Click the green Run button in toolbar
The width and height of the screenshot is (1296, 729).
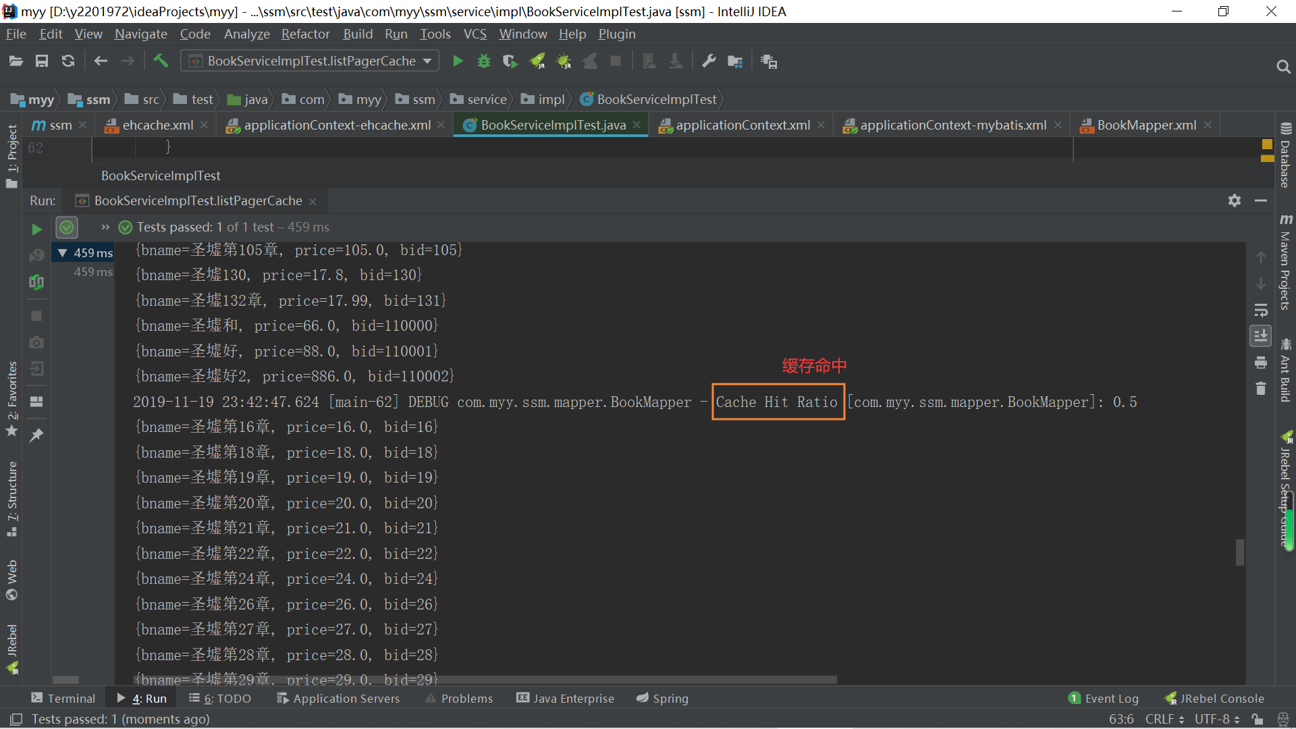[x=458, y=61]
